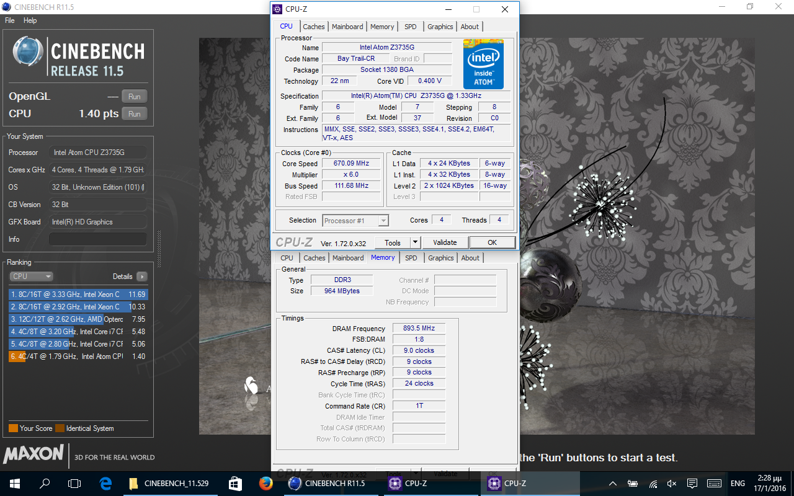Open Wi-Fi network tray icon
The image size is (794, 496).
653,484
